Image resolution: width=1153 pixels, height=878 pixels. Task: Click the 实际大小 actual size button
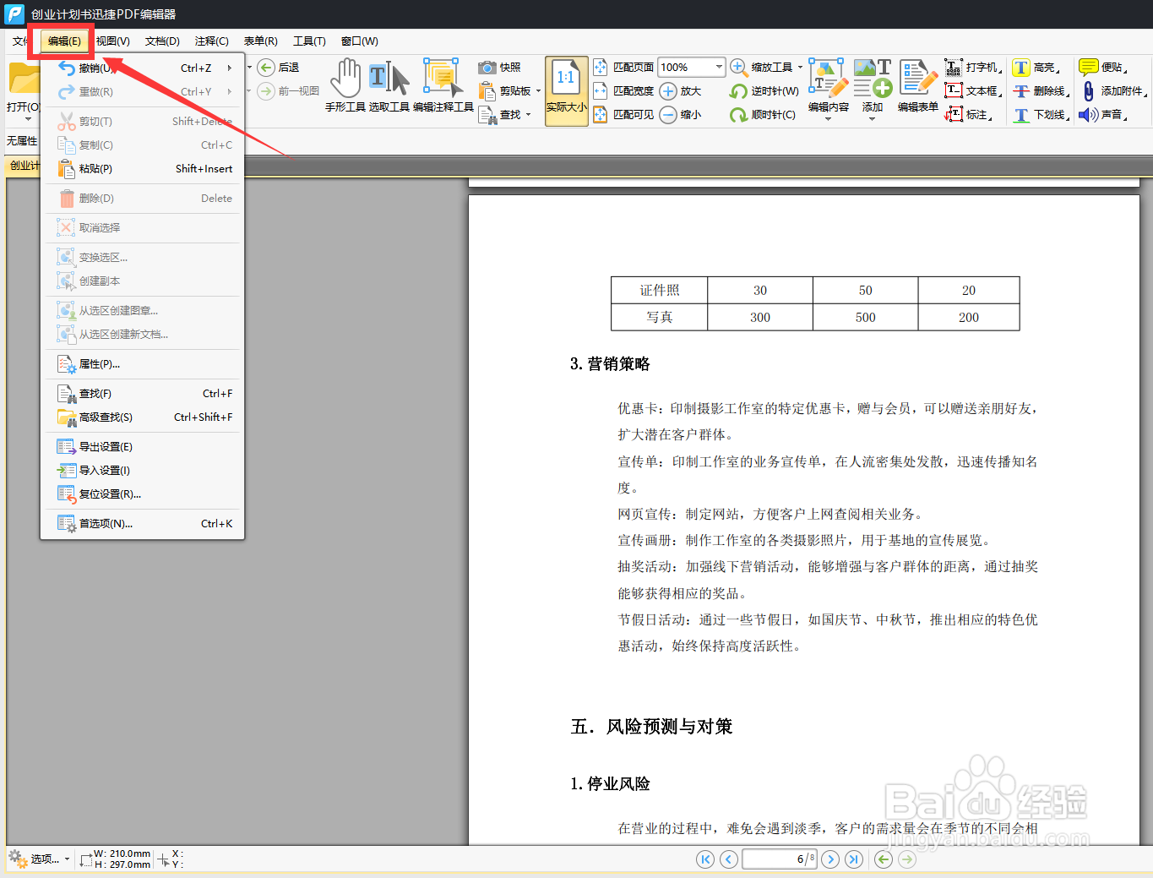[566, 90]
